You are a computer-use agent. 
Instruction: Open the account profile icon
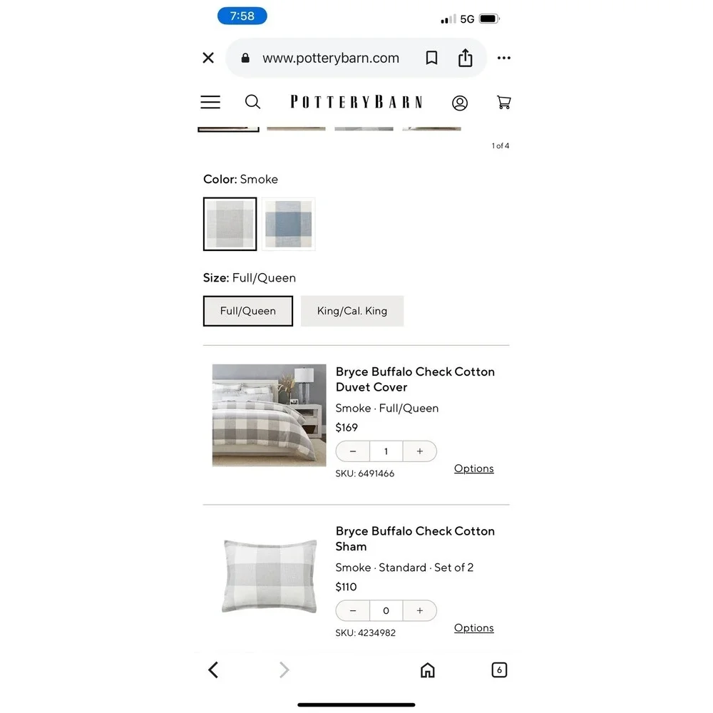(x=460, y=103)
